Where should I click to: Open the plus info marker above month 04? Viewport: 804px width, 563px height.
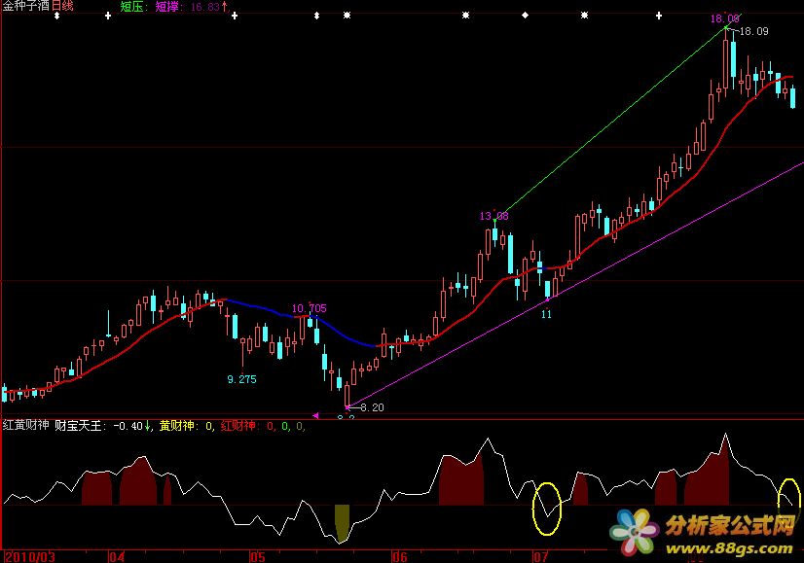(x=108, y=16)
